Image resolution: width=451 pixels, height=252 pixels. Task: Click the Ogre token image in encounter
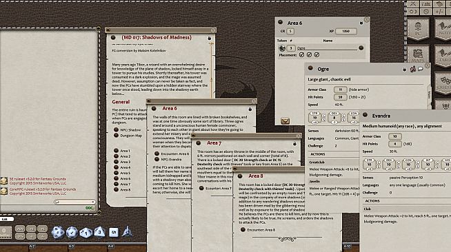[x=282, y=48]
